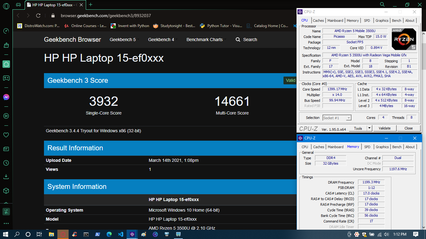The width and height of the screenshot is (426, 239).
Task: Reload the Geekbench page
Action: pos(38,16)
